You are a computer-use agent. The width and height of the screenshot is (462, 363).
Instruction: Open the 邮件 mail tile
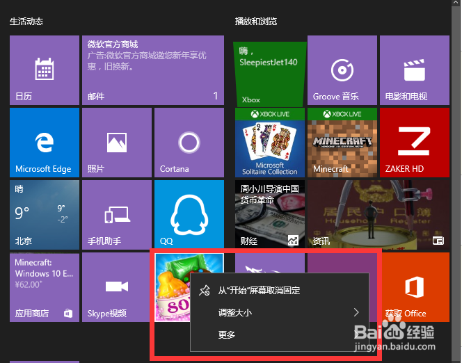(153, 70)
